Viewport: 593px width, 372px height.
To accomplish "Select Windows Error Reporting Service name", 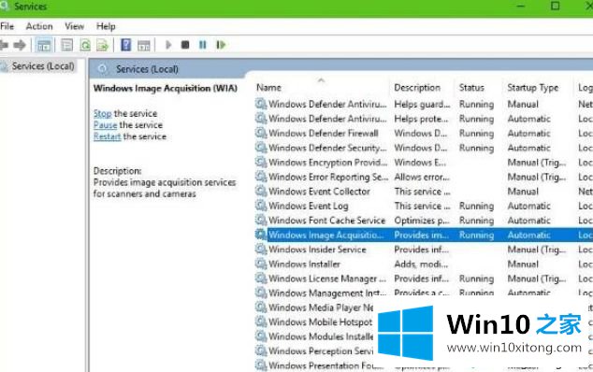I will click(328, 177).
